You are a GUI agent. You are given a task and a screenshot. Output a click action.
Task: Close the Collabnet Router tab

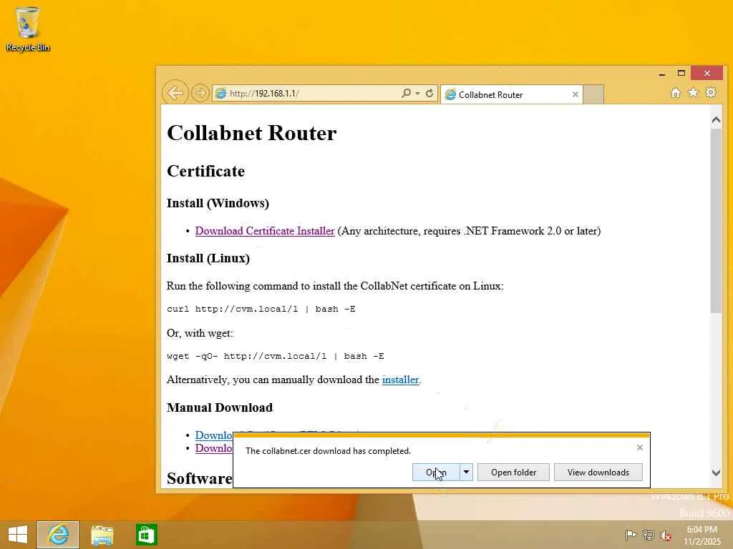click(x=576, y=95)
